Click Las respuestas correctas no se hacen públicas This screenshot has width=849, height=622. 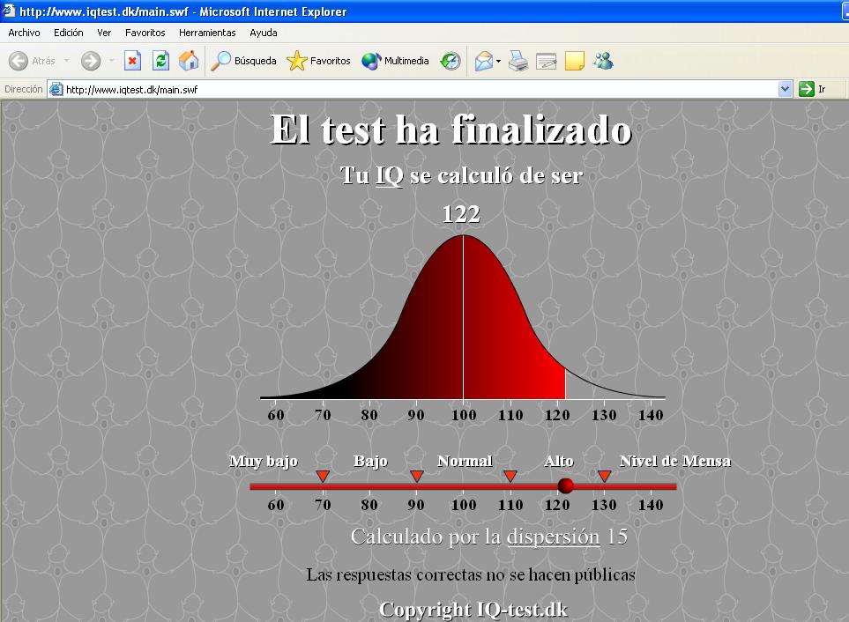coord(471,574)
